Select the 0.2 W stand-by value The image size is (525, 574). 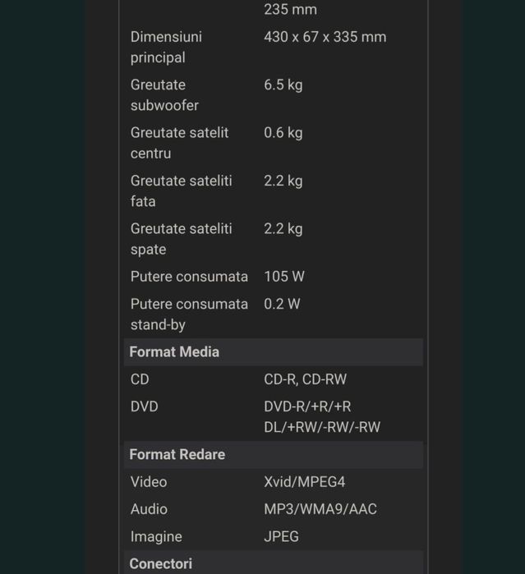point(282,304)
